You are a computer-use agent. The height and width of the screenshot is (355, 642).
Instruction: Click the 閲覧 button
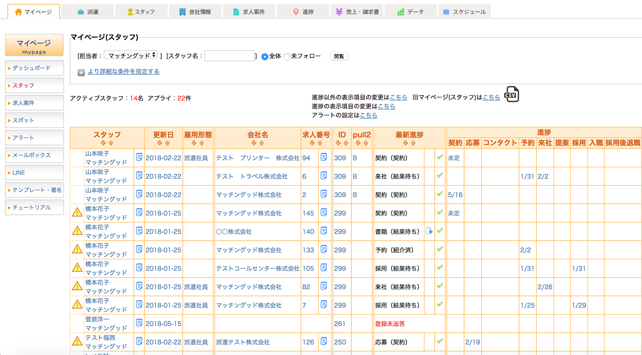[x=339, y=56]
